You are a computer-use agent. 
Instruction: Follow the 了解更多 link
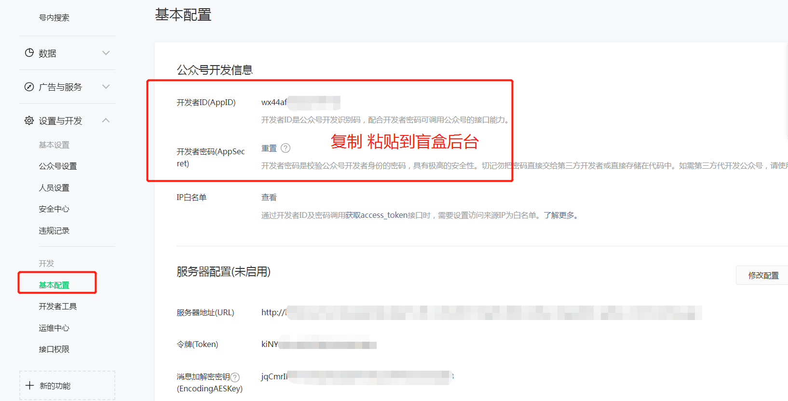(x=559, y=215)
